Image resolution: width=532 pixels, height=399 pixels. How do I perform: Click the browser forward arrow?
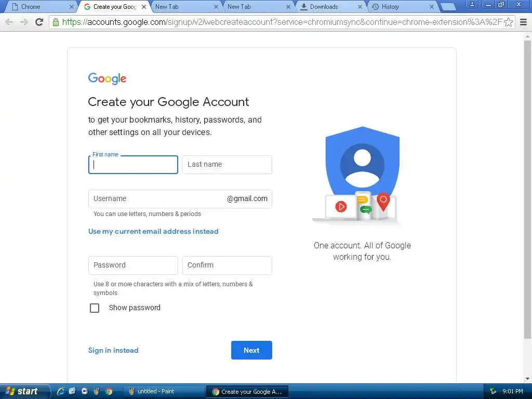tap(24, 22)
